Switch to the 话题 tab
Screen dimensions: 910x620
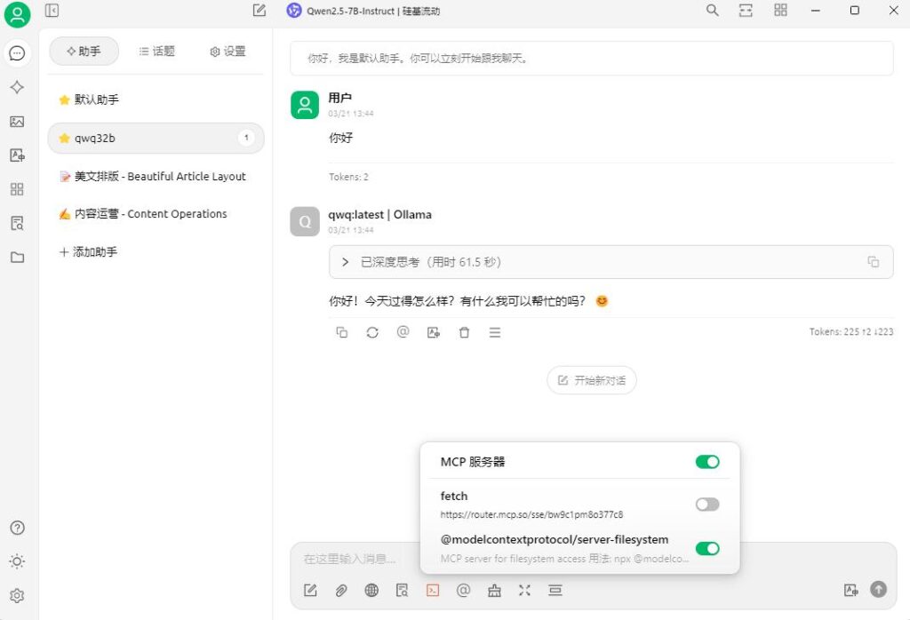(156, 52)
